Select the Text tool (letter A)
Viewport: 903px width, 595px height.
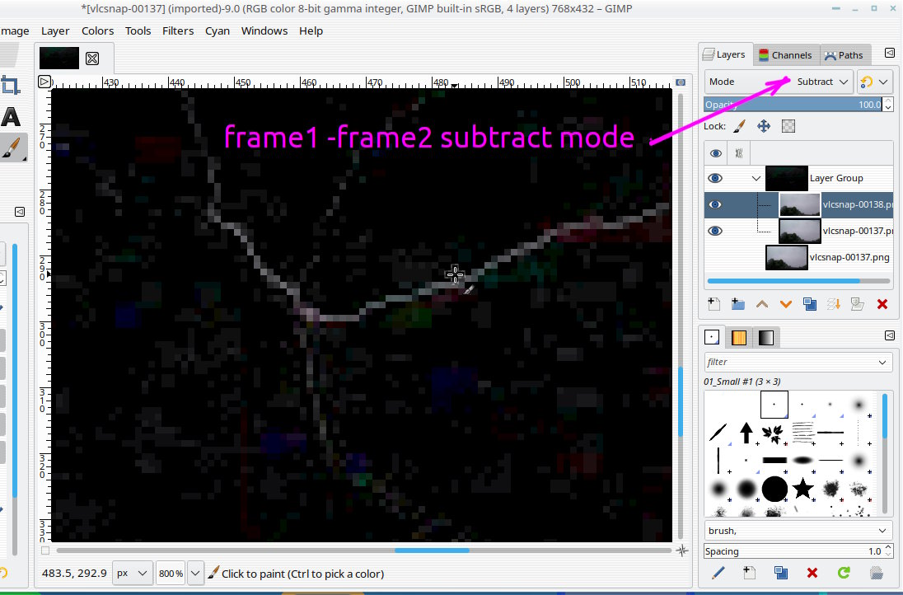11,117
